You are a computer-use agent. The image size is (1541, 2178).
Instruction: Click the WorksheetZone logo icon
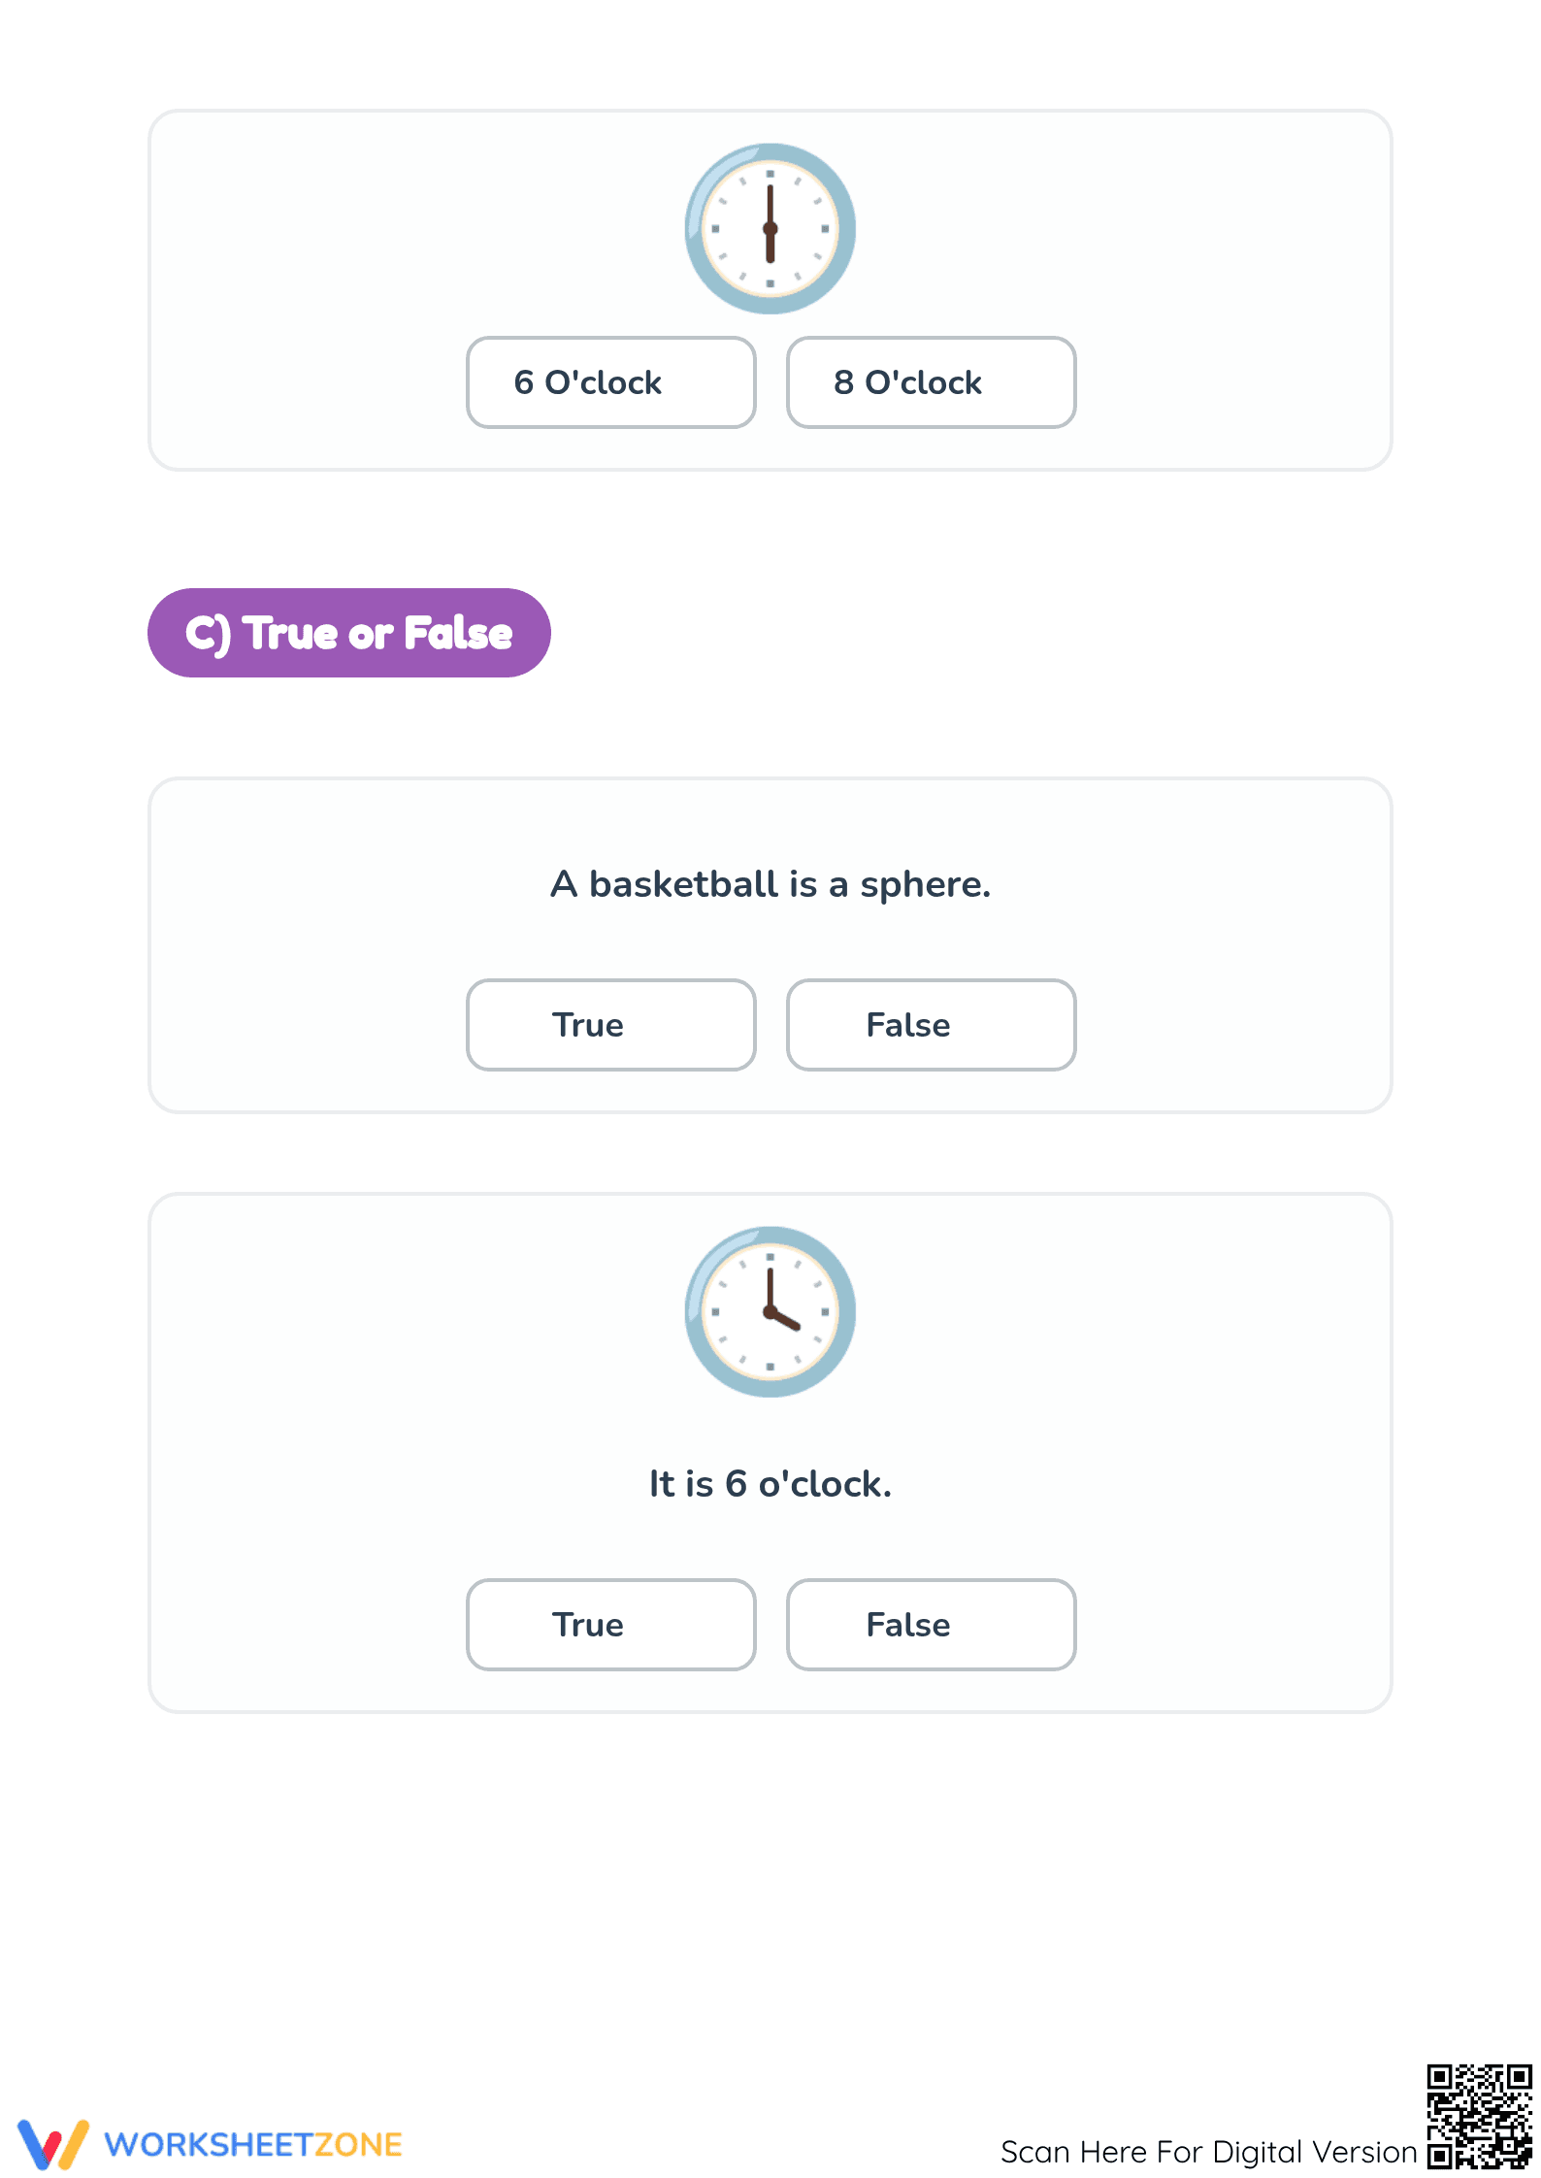53,2144
